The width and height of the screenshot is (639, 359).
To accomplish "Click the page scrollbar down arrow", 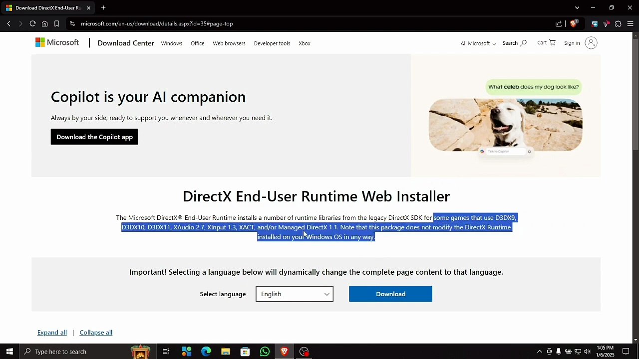I will point(636,340).
